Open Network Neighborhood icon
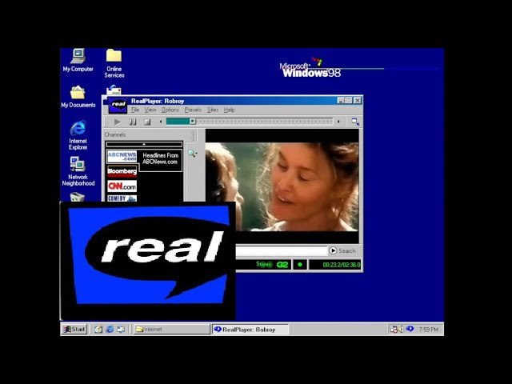The width and height of the screenshot is (512, 384). tap(78, 171)
